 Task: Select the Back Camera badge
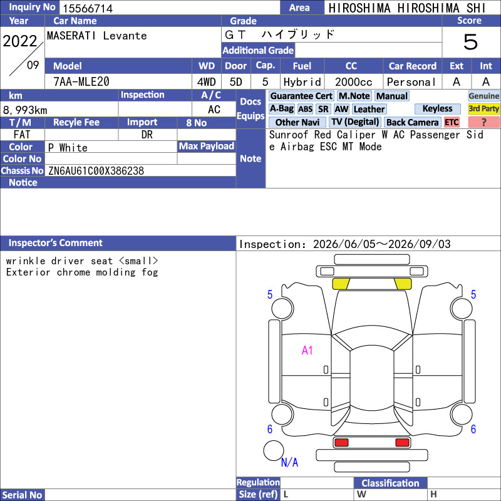tap(412, 122)
